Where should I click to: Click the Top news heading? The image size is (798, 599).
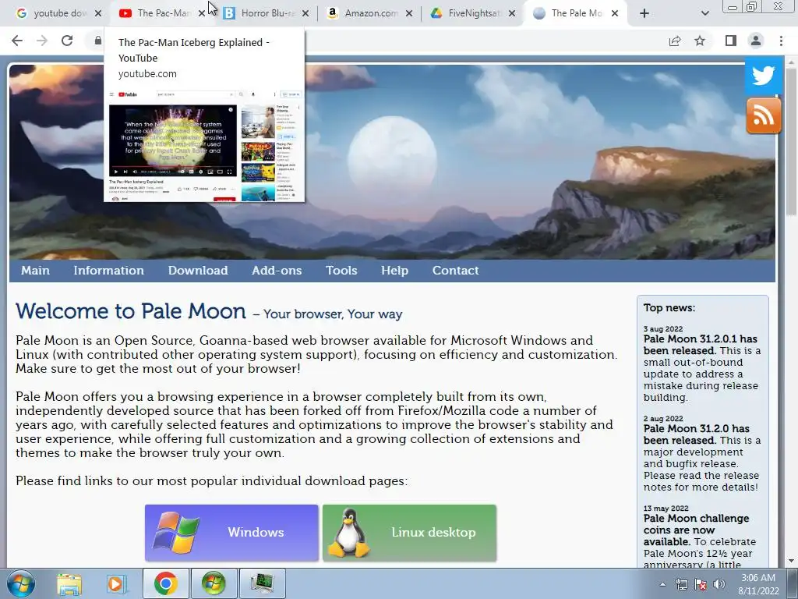(x=669, y=307)
